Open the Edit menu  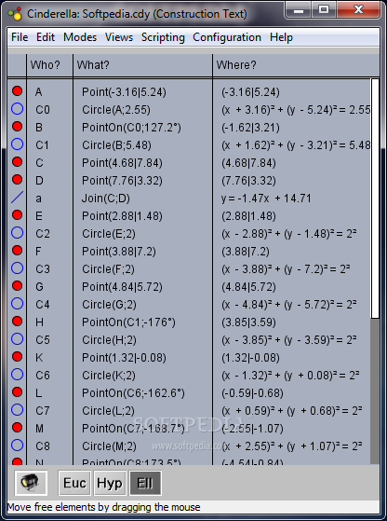46,37
